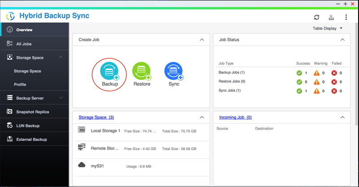
Task: Open LUN Backup from the sidebar
Action: 28,126
